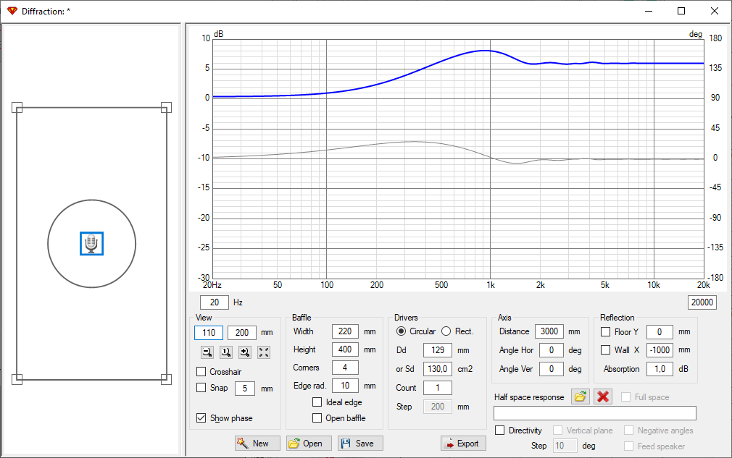Click the Snap value field
Screen dimensions: 732x458
point(245,388)
